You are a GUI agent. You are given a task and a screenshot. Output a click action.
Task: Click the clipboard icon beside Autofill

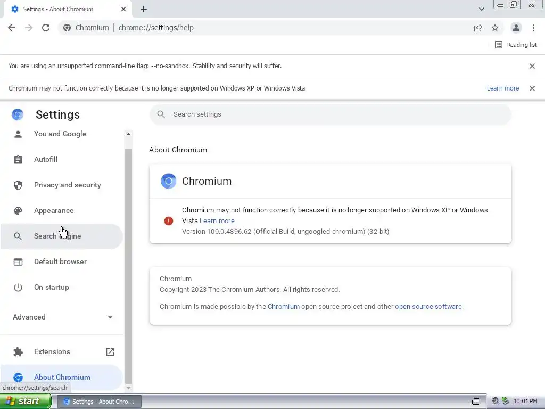pos(18,159)
